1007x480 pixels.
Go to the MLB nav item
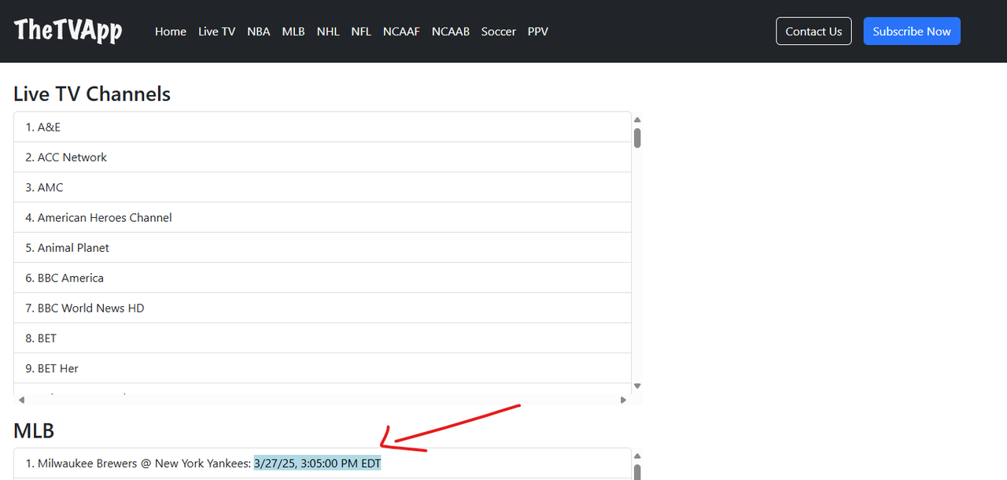(x=293, y=31)
